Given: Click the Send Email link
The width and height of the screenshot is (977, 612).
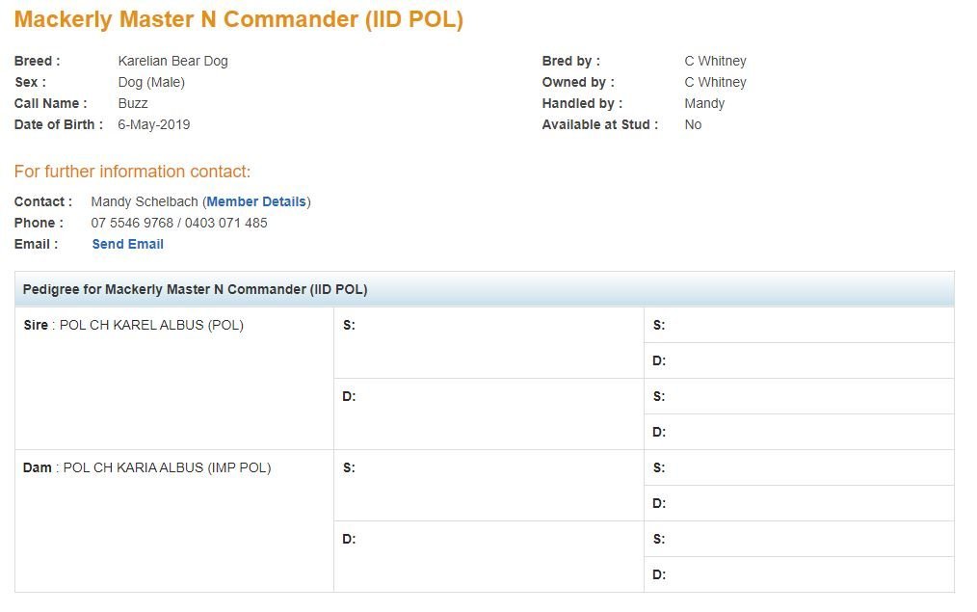Looking at the screenshot, I should point(127,244).
